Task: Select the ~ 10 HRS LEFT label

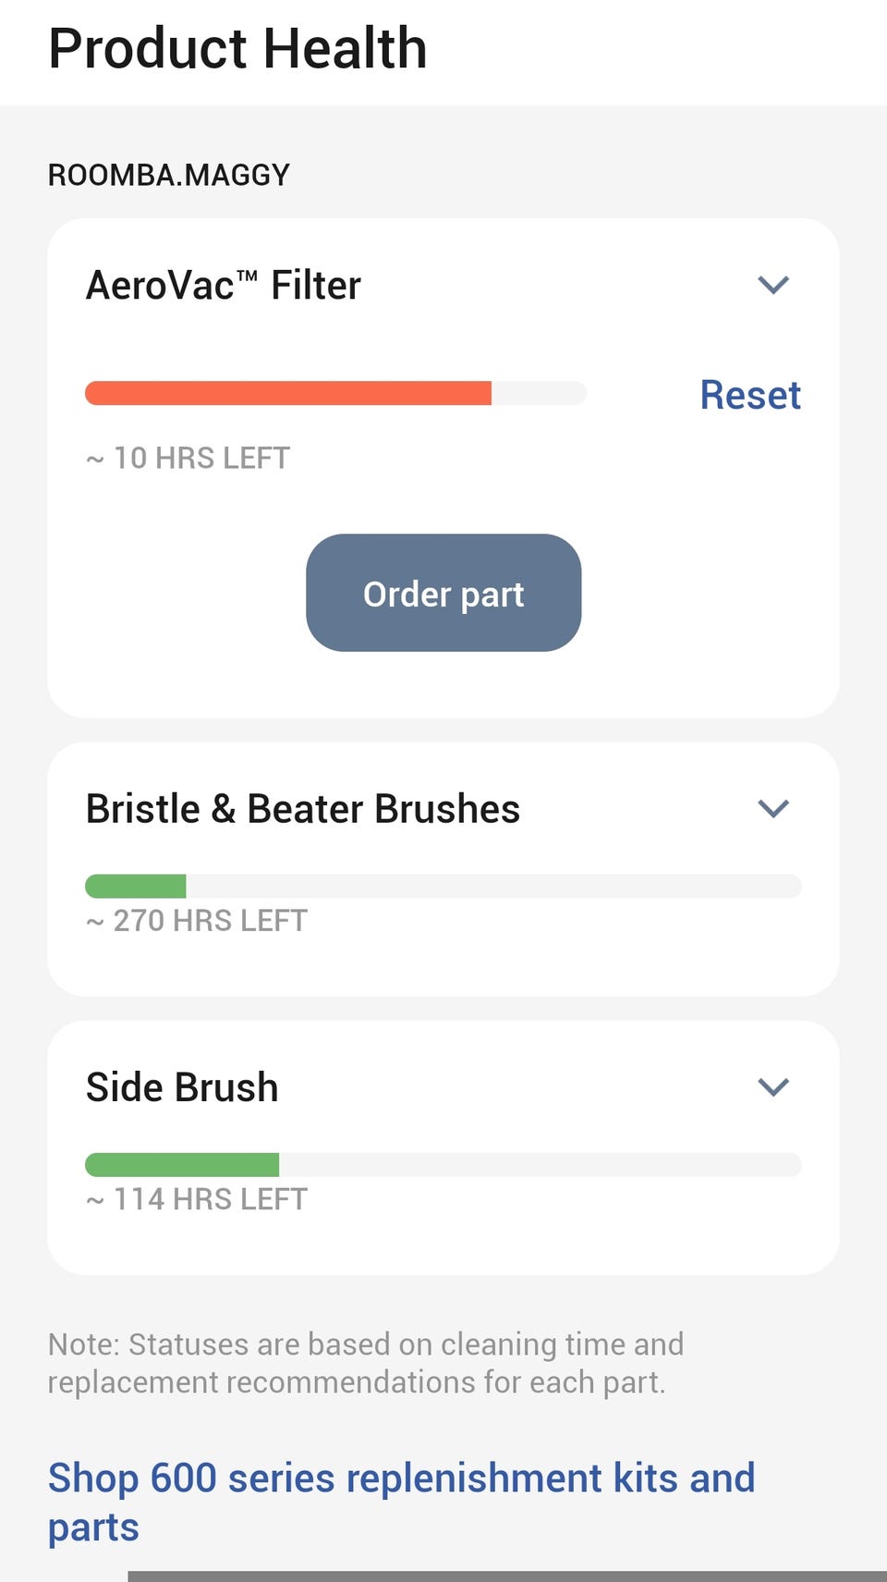Action: click(x=188, y=459)
